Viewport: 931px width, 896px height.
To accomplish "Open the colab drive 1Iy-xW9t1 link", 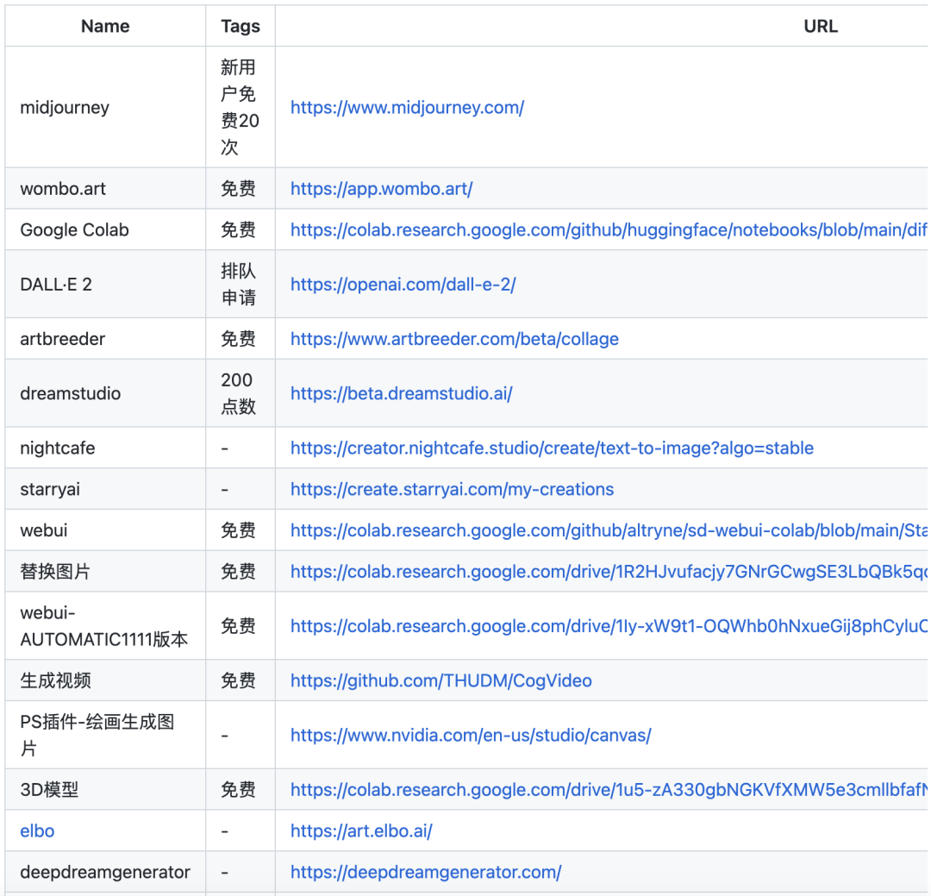I will pos(609,626).
